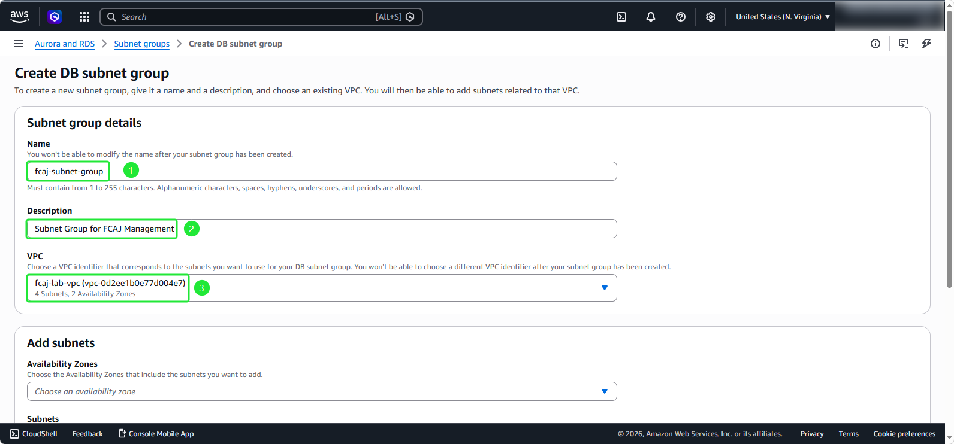This screenshot has height=444, width=954.
Task: Open the settings gear in top bar
Action: [711, 17]
